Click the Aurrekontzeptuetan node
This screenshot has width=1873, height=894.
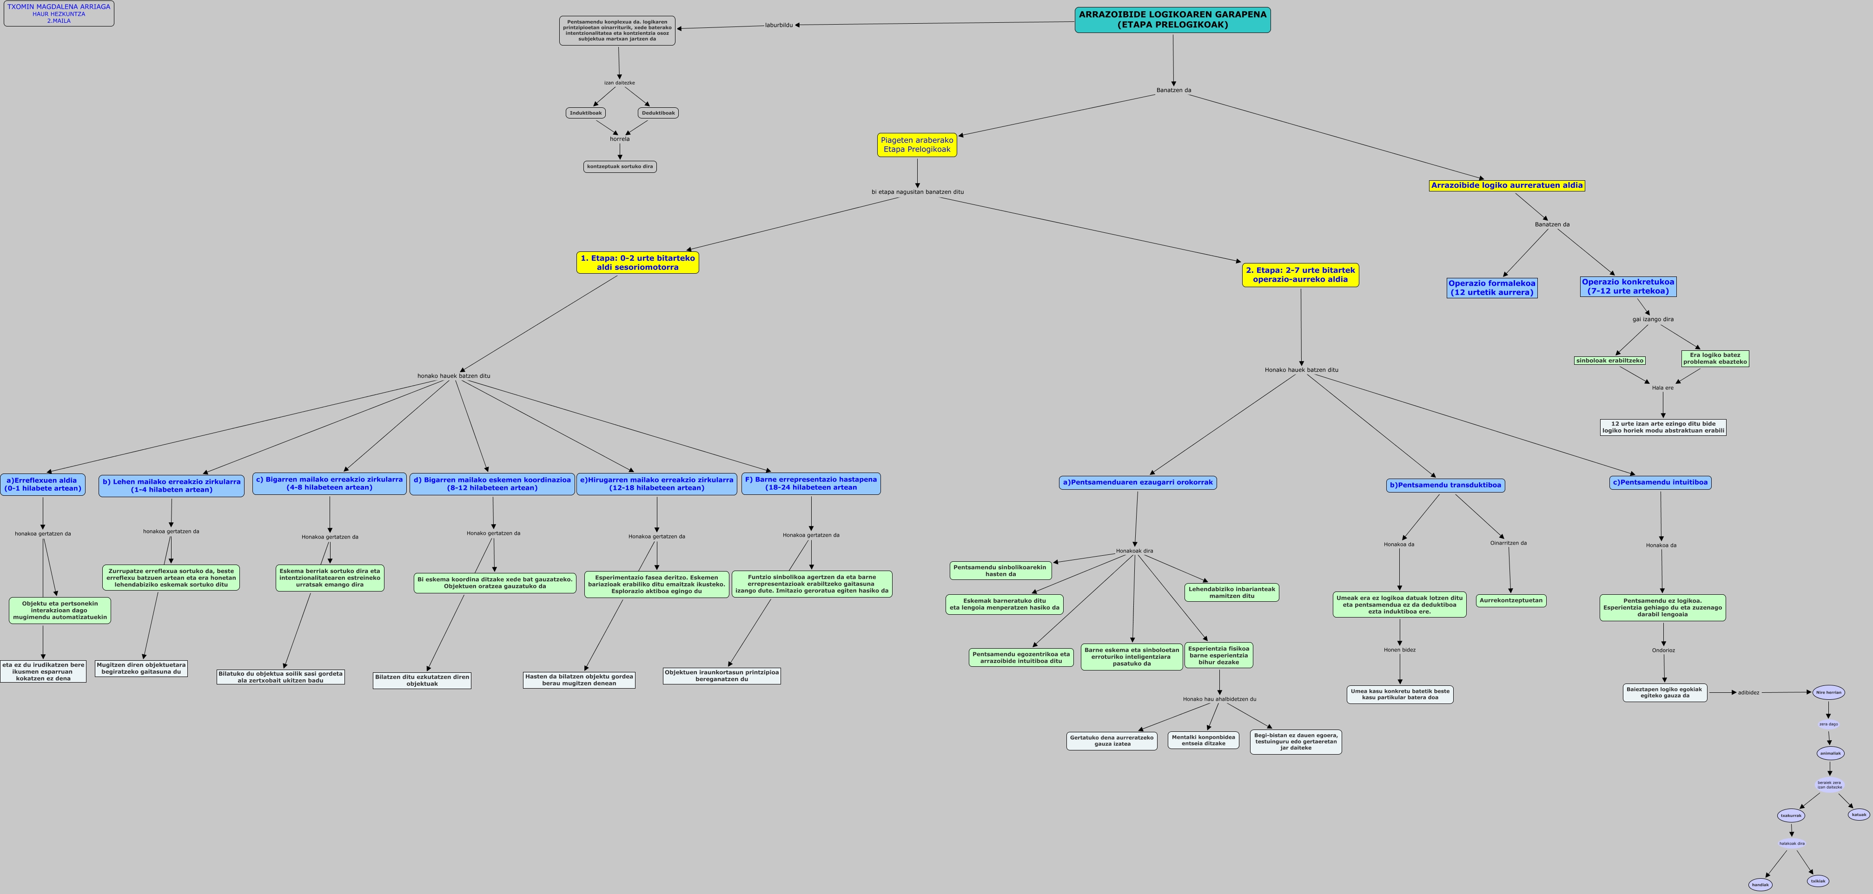[x=1511, y=600]
